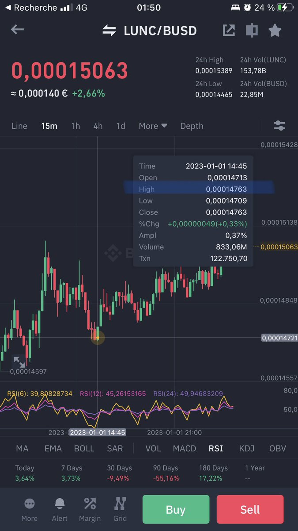Tap the RSI(6) value readout
This screenshot has height=531, width=298.
point(39,393)
